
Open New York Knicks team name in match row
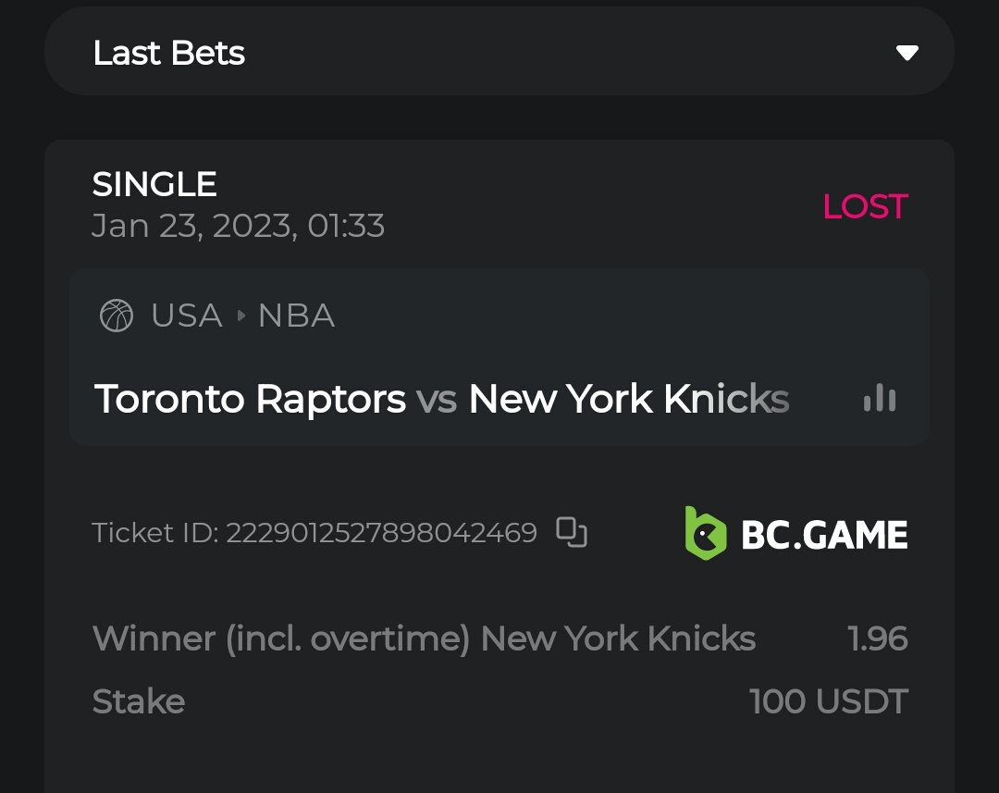tap(629, 399)
